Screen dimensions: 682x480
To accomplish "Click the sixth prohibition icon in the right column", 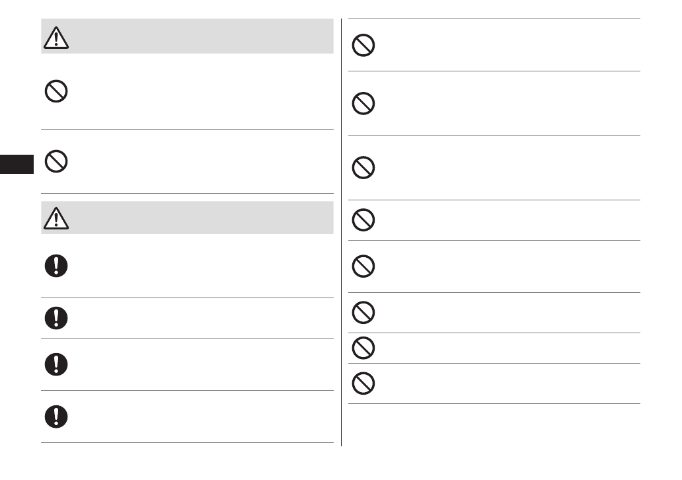I will point(363,313).
